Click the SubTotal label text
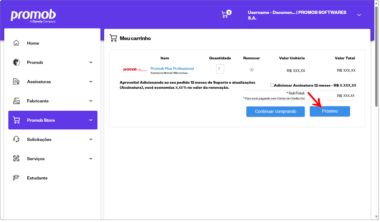 tap(296, 93)
